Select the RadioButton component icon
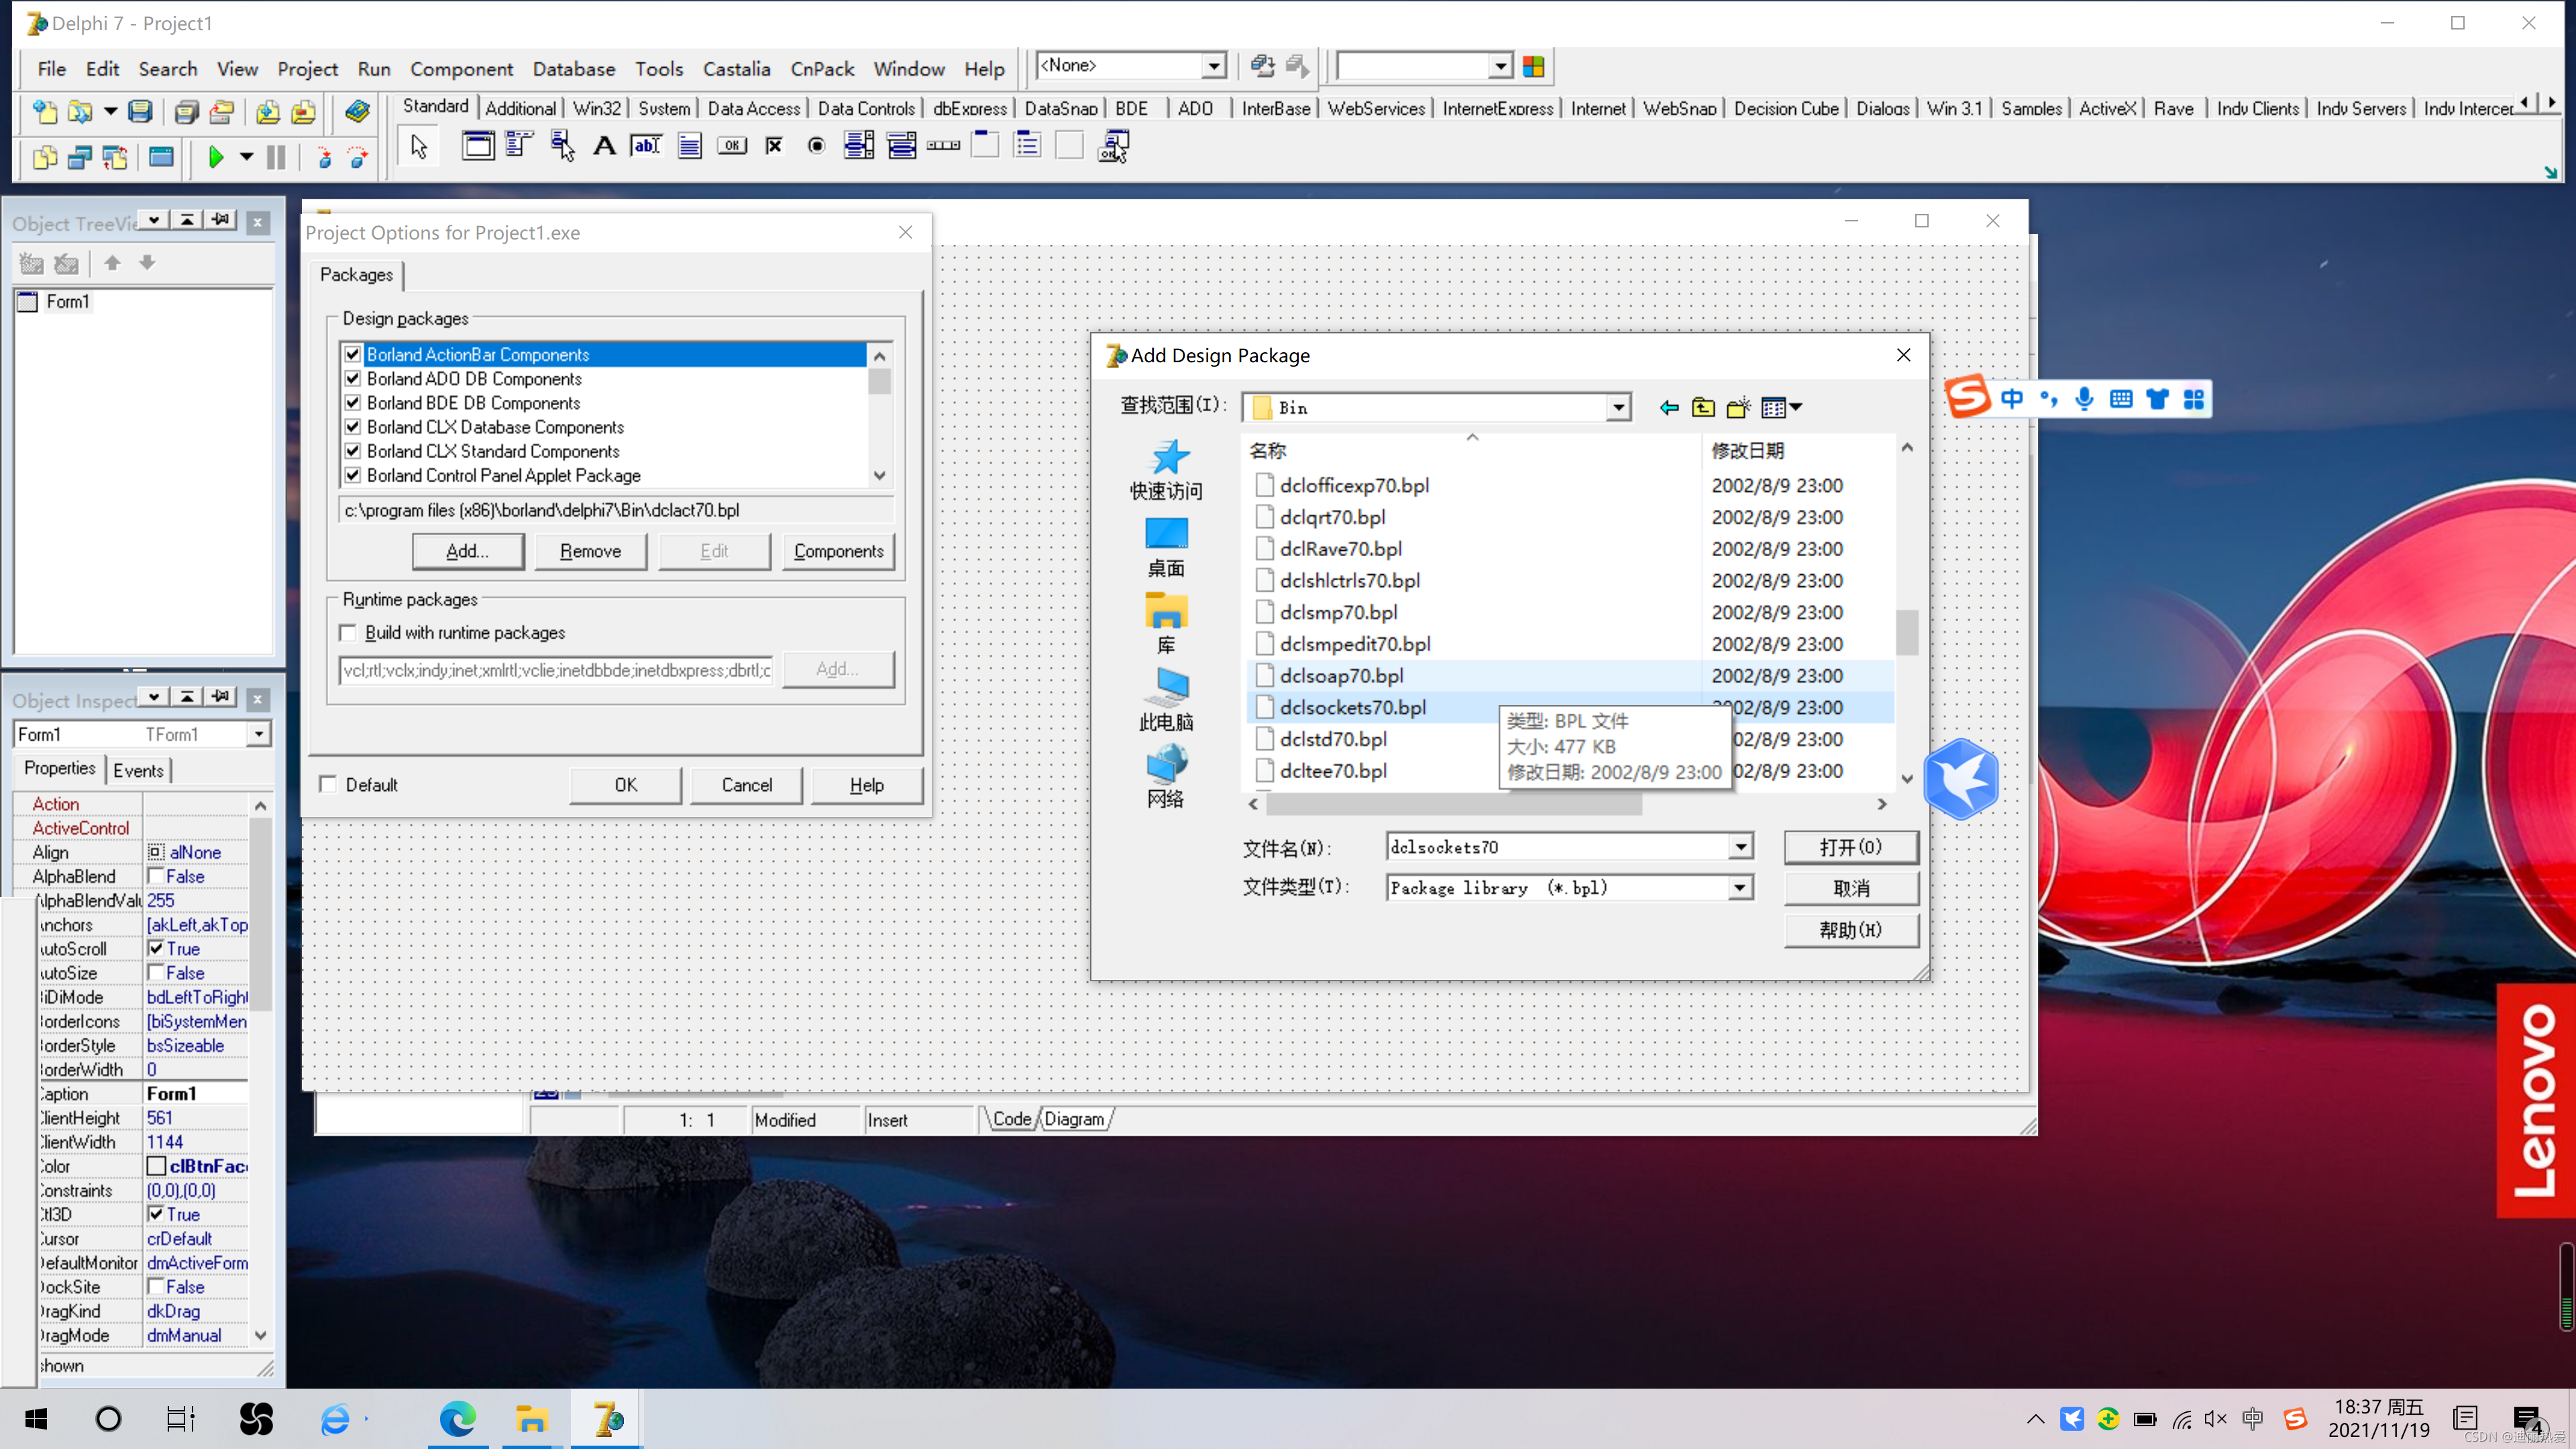2576x1449 pixels. click(816, 146)
